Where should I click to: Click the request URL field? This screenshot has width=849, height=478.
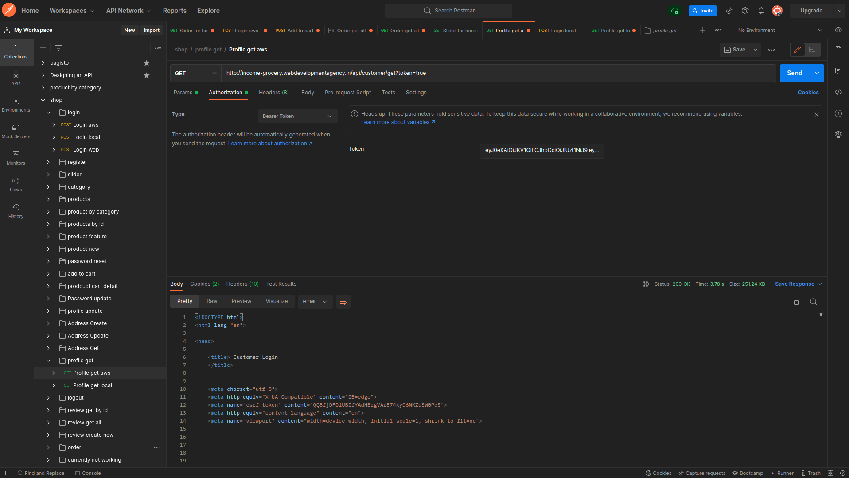pyautogui.click(x=498, y=73)
